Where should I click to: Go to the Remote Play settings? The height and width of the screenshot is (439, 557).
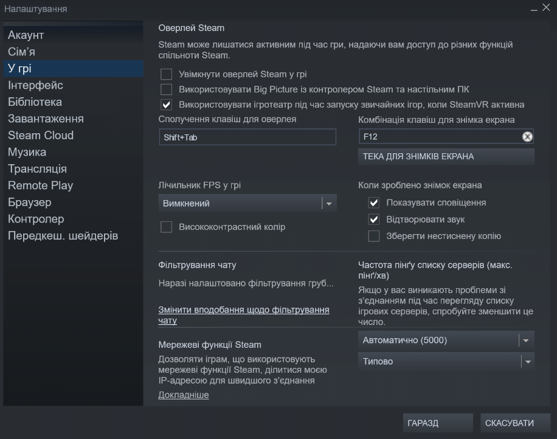[40, 185]
